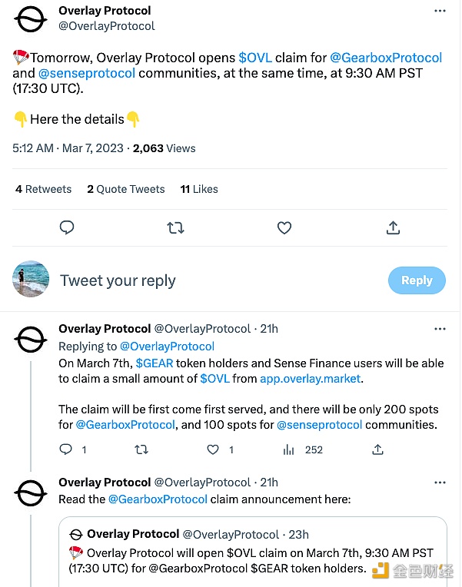
Task: Like the first thread reply
Action: [x=214, y=449]
